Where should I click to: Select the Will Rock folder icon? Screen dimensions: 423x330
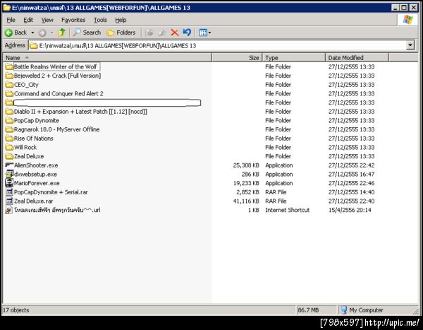(9, 147)
